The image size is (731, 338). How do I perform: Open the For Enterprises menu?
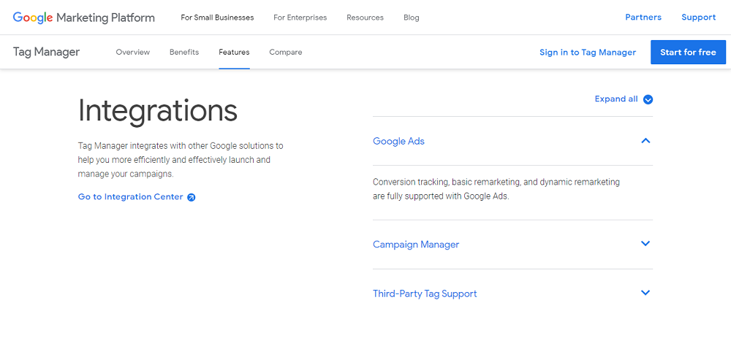[300, 18]
